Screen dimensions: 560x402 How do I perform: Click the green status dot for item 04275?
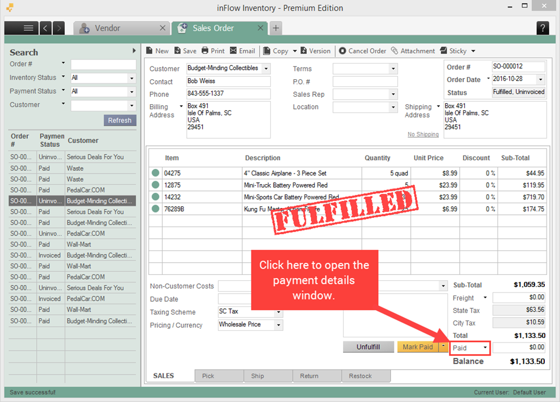(155, 173)
